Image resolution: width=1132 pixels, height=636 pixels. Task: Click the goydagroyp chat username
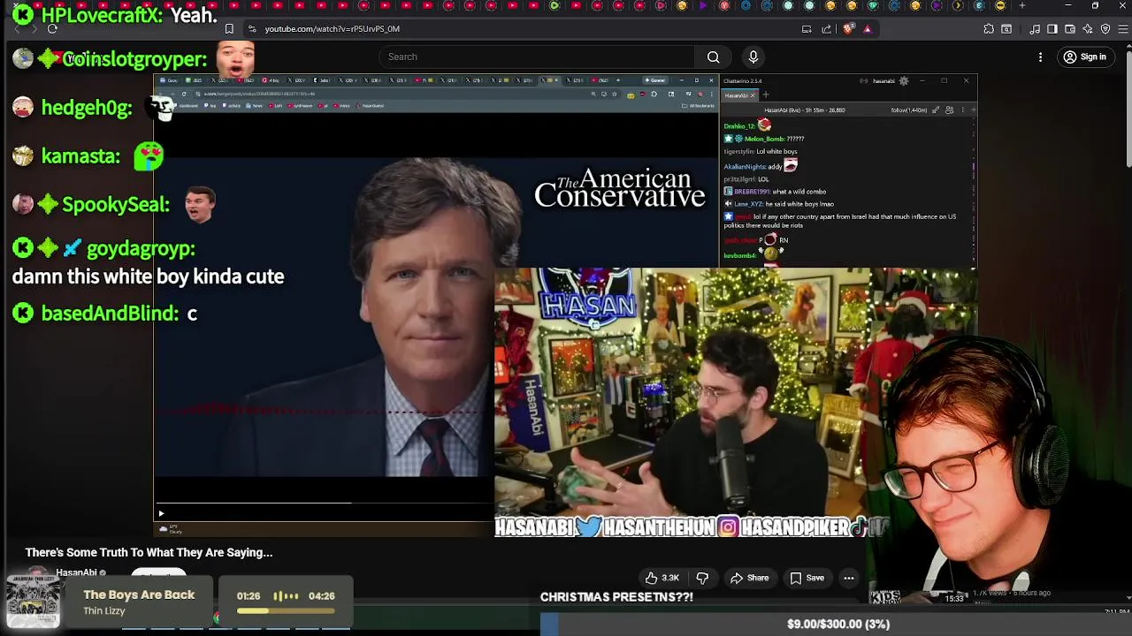pos(140,249)
